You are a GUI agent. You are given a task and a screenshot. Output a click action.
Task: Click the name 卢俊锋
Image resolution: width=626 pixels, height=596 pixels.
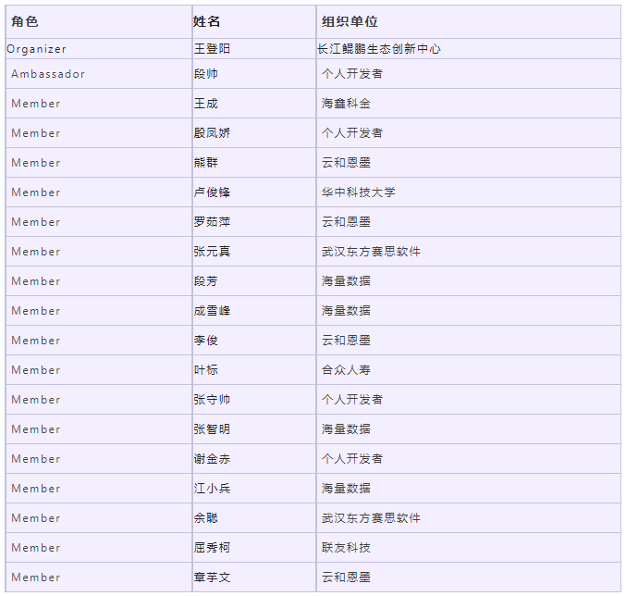[x=212, y=192]
